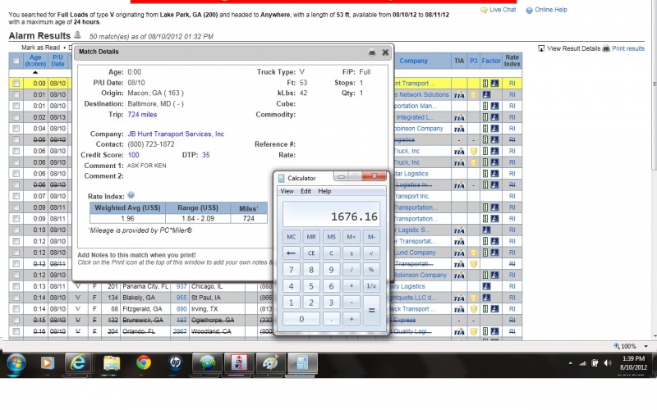Open Windows Start menu
The height and width of the screenshot is (410, 657).
pos(16,362)
